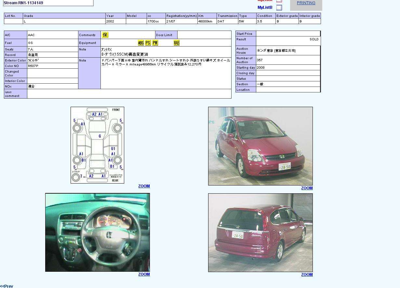Click ZOOM under the inspection diagram
This screenshot has width=400, height=288.
tap(144, 186)
